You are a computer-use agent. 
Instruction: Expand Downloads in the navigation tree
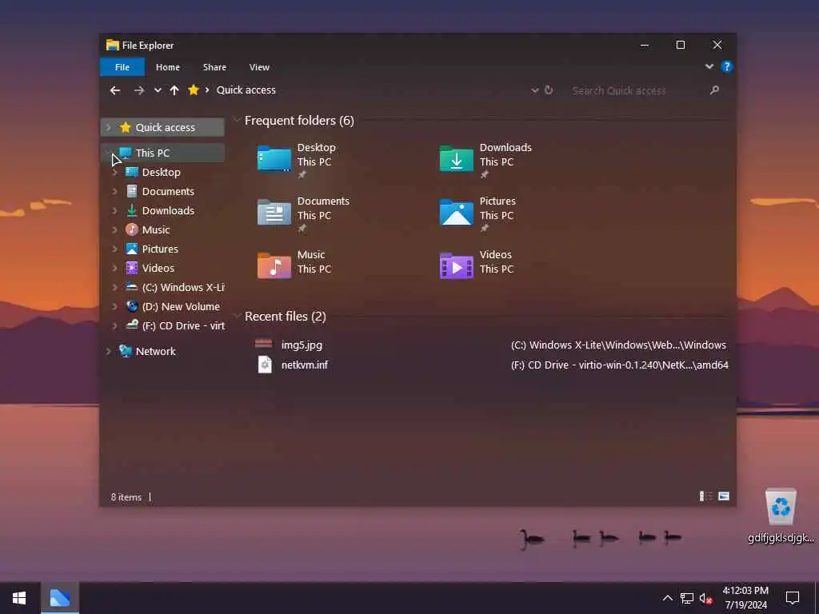(115, 211)
